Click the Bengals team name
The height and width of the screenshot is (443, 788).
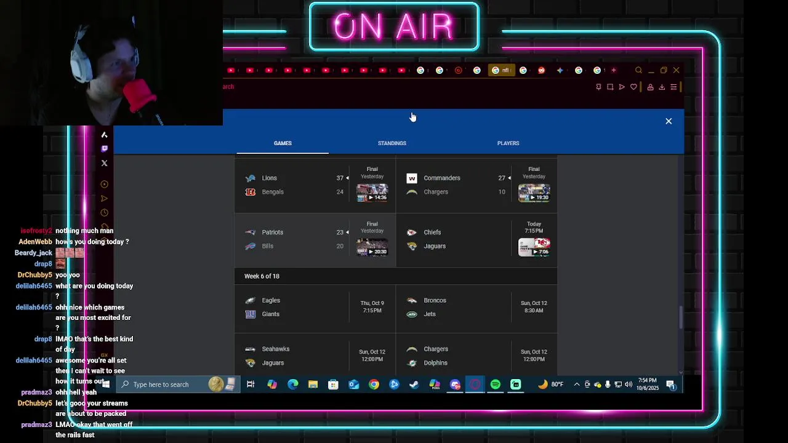[x=273, y=192]
